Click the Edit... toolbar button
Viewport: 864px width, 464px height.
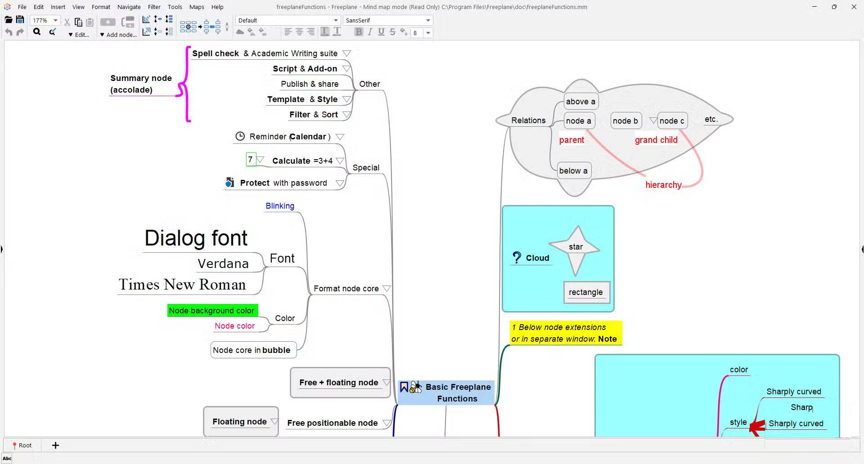pyautogui.click(x=79, y=35)
